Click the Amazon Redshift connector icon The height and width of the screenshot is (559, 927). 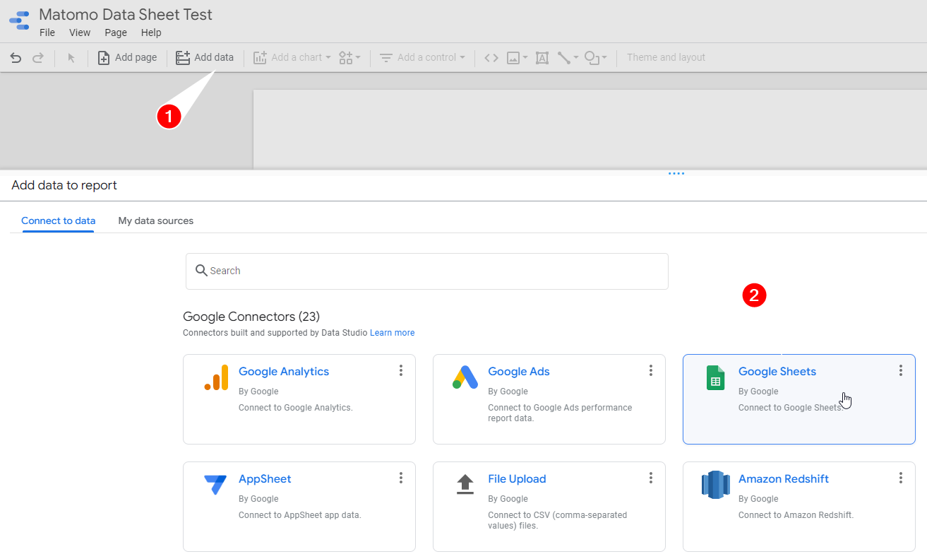(715, 485)
